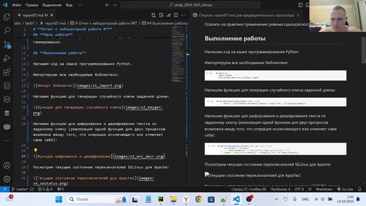Open problems panel via errors and warnings counter

click(x=45, y=189)
